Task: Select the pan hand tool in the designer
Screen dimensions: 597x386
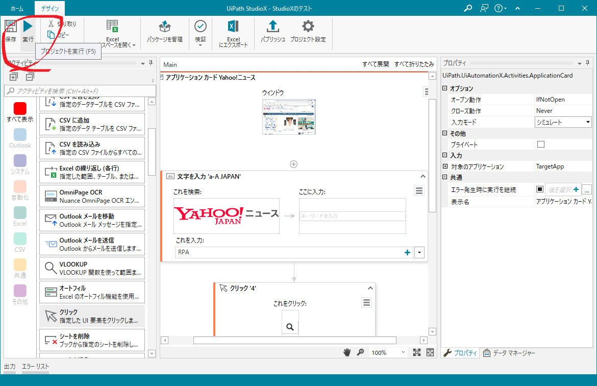Action: [347, 352]
